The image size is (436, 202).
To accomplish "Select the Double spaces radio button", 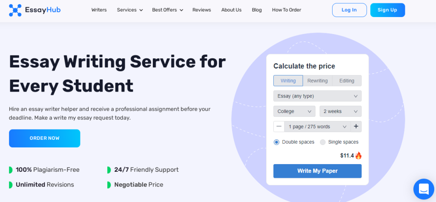I will pos(276,142).
